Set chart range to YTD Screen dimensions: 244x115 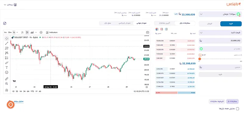coord(32,91)
